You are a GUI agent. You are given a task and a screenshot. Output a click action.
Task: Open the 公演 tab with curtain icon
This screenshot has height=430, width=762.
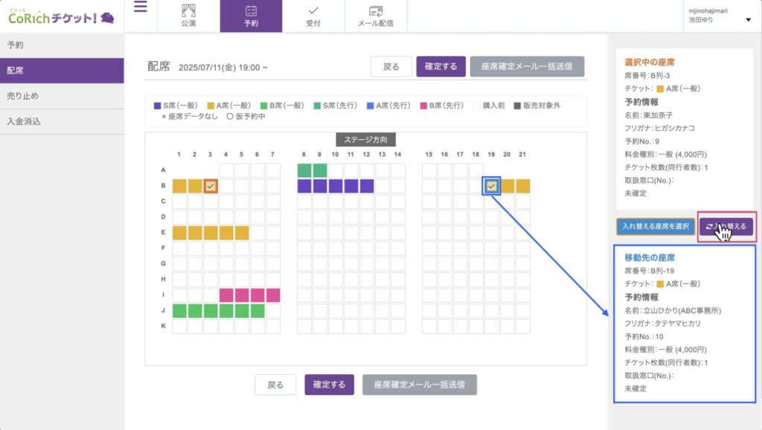(x=188, y=16)
